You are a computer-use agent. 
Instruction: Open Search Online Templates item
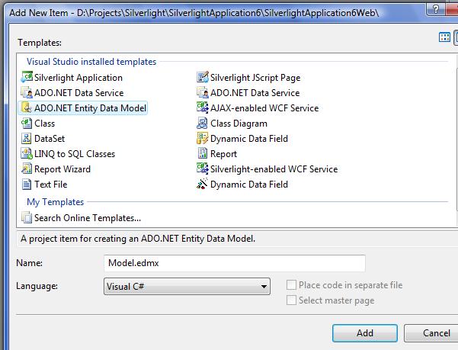pyautogui.click(x=88, y=218)
